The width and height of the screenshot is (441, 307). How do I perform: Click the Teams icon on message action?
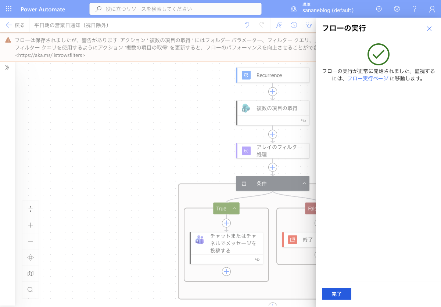(x=200, y=239)
